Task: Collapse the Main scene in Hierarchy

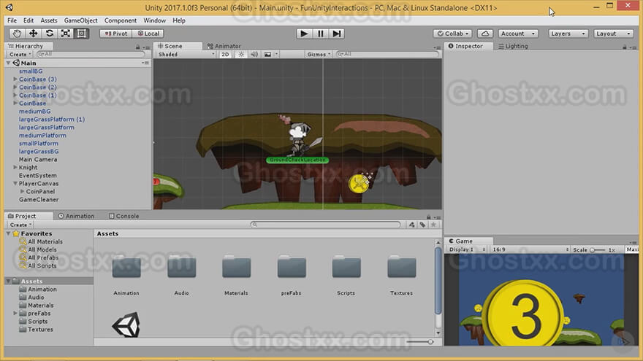Action: [8, 63]
